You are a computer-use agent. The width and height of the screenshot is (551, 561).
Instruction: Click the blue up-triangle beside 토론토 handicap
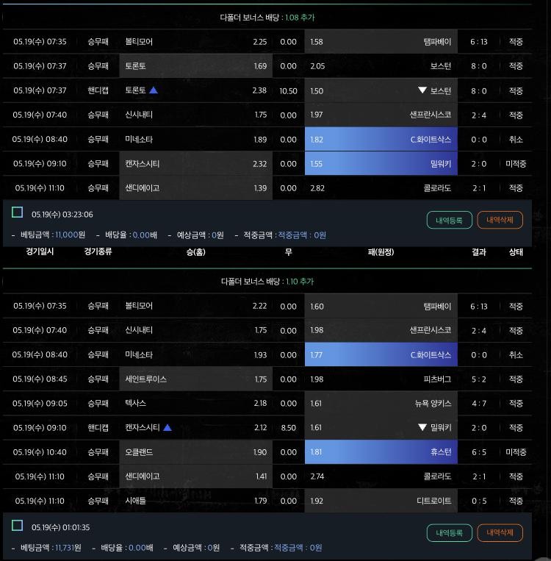154,90
